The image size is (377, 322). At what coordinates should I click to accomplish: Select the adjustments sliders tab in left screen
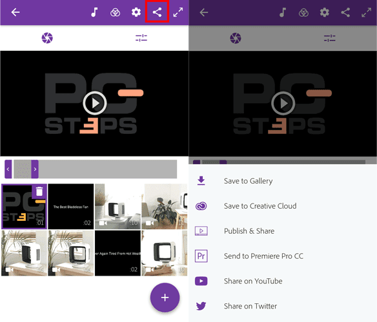click(141, 38)
